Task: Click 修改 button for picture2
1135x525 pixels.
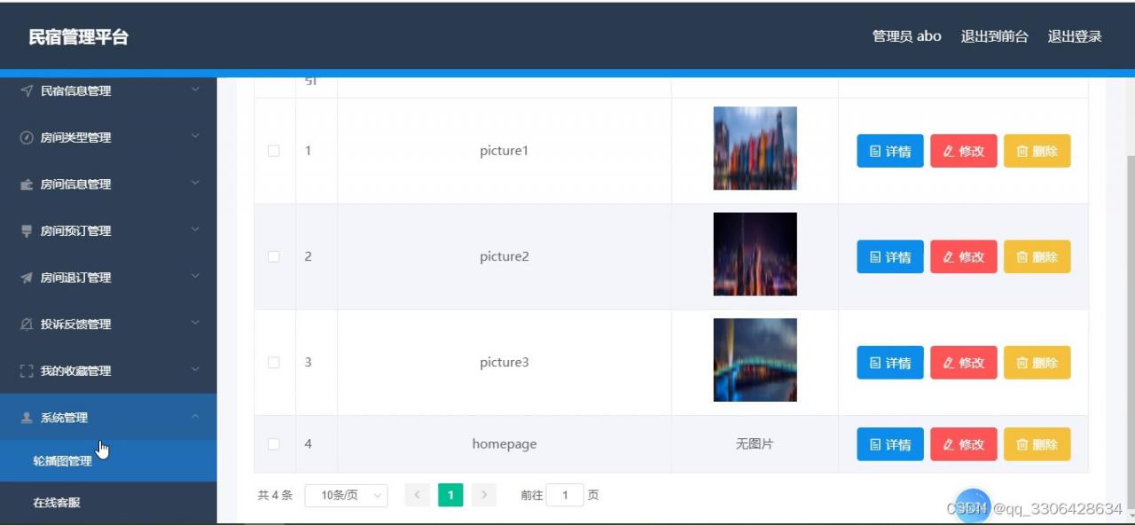Action: (964, 256)
